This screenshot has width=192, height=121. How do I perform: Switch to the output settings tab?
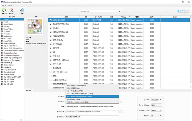coord(28,91)
